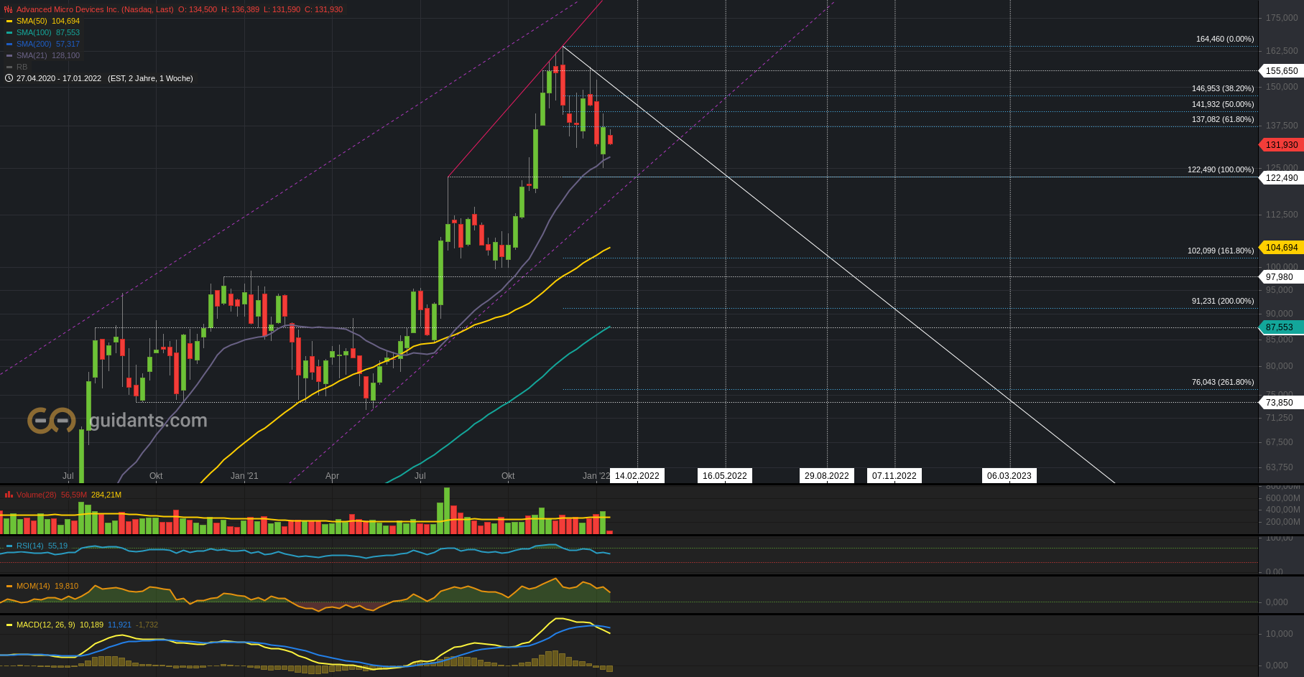
Task: Select the 122,490 (100.00%) Fibonacci label
Action: 1221,169
